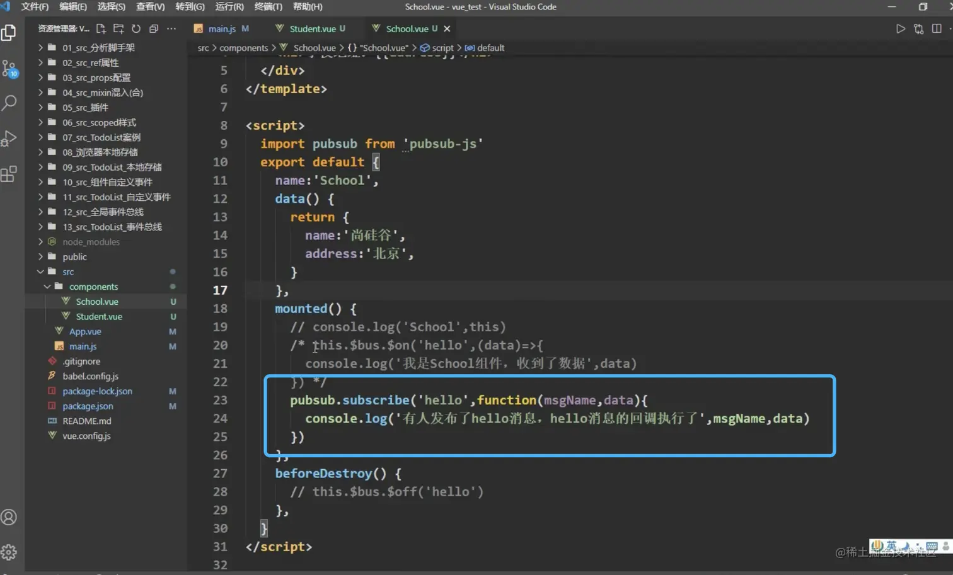The image size is (953, 575).
Task: Expand the 12_src_全局事件总线 folder
Action: (103, 212)
